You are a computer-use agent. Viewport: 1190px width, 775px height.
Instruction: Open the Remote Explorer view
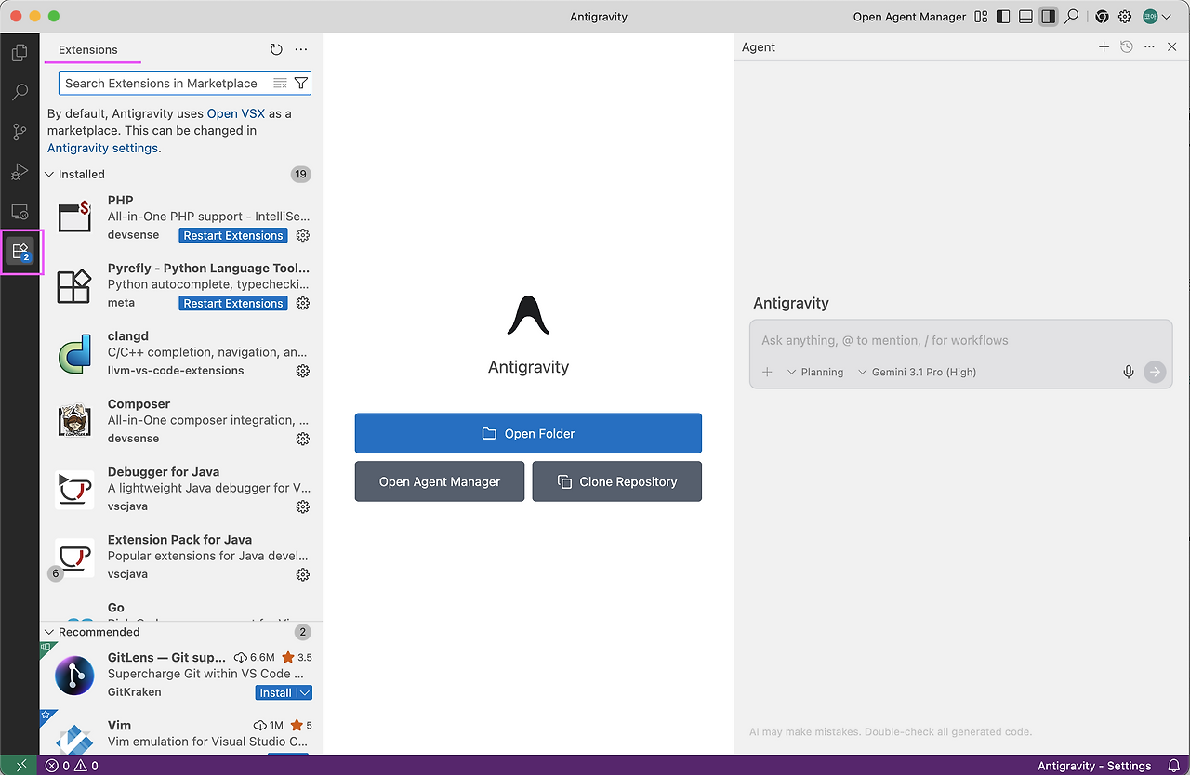pyautogui.click(x=20, y=212)
